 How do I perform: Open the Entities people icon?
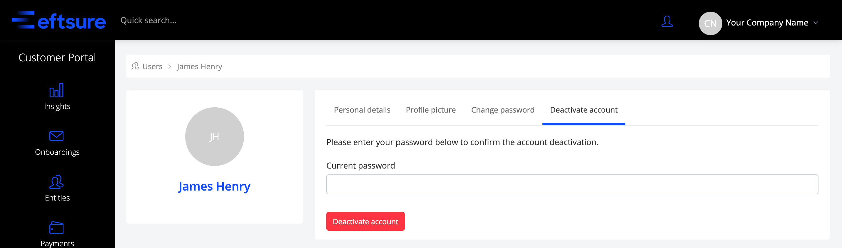[x=56, y=182]
